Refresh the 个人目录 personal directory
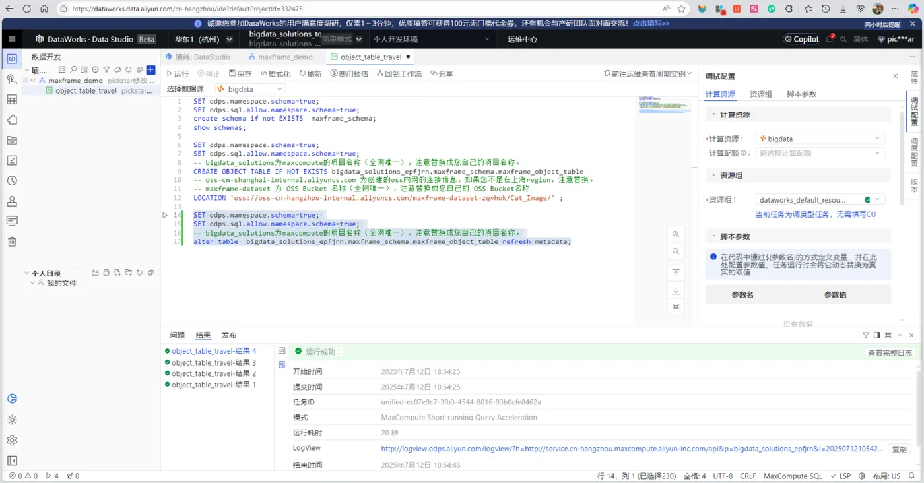The height and width of the screenshot is (483, 924). (x=139, y=273)
